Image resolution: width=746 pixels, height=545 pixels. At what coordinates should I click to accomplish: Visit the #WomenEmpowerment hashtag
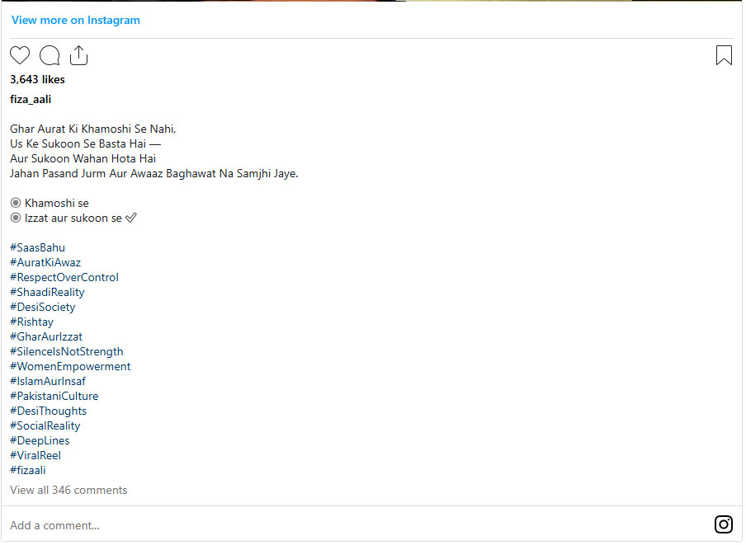coord(70,366)
